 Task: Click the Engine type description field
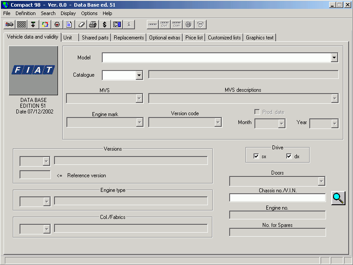(x=131, y=201)
